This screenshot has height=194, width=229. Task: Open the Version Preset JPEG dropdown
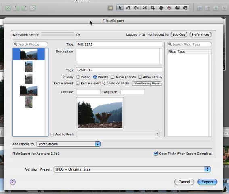pyautogui.click(x=132, y=169)
